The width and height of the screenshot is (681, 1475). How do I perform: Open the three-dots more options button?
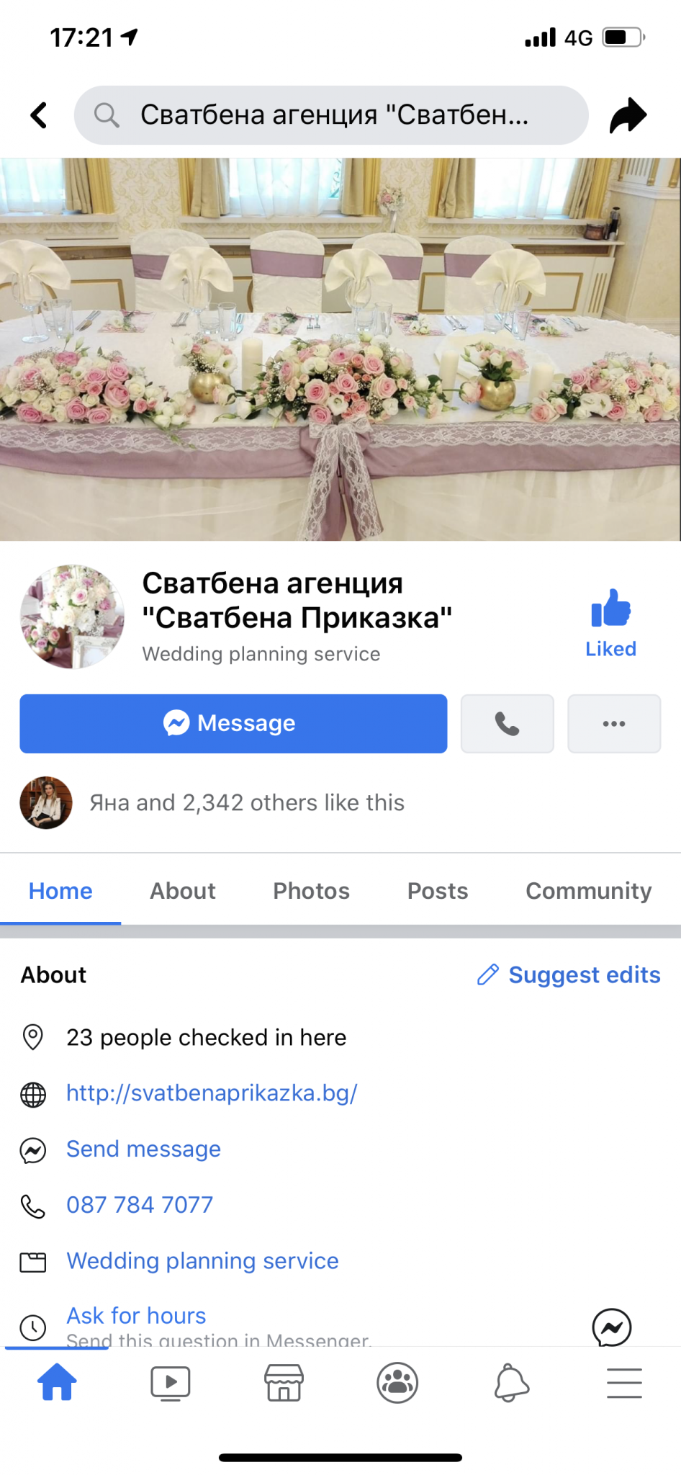click(614, 724)
